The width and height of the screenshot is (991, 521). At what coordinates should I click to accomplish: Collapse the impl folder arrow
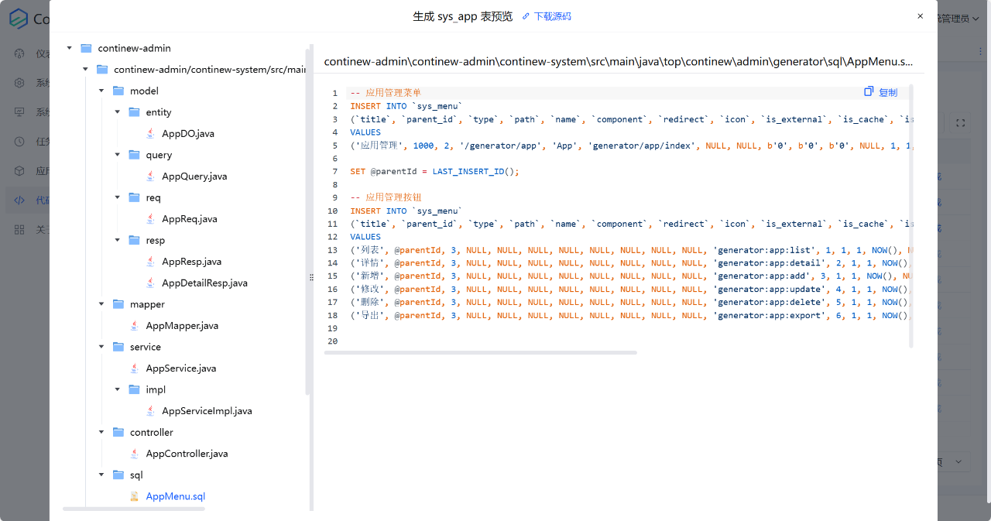[x=118, y=389]
